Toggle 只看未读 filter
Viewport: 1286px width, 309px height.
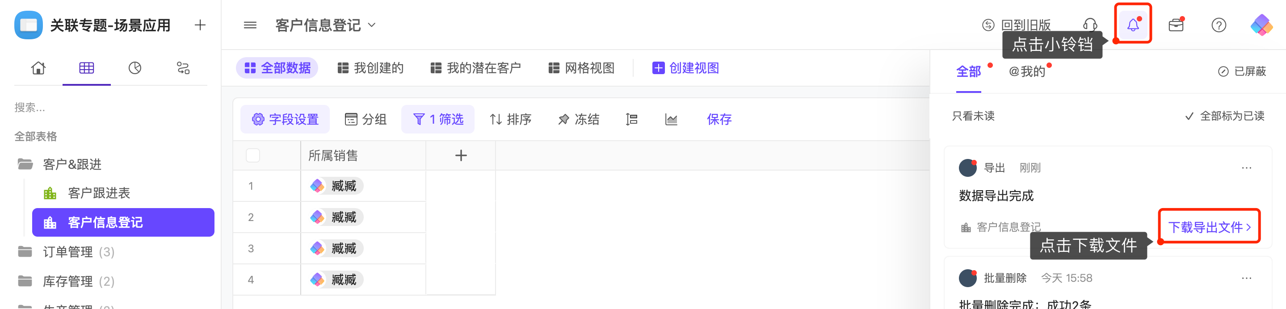973,116
